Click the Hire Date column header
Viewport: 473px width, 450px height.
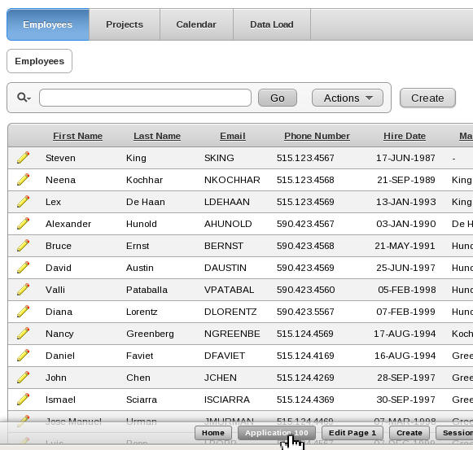[405, 136]
